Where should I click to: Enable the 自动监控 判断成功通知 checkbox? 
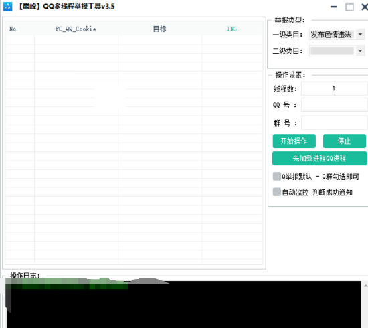[x=277, y=192]
